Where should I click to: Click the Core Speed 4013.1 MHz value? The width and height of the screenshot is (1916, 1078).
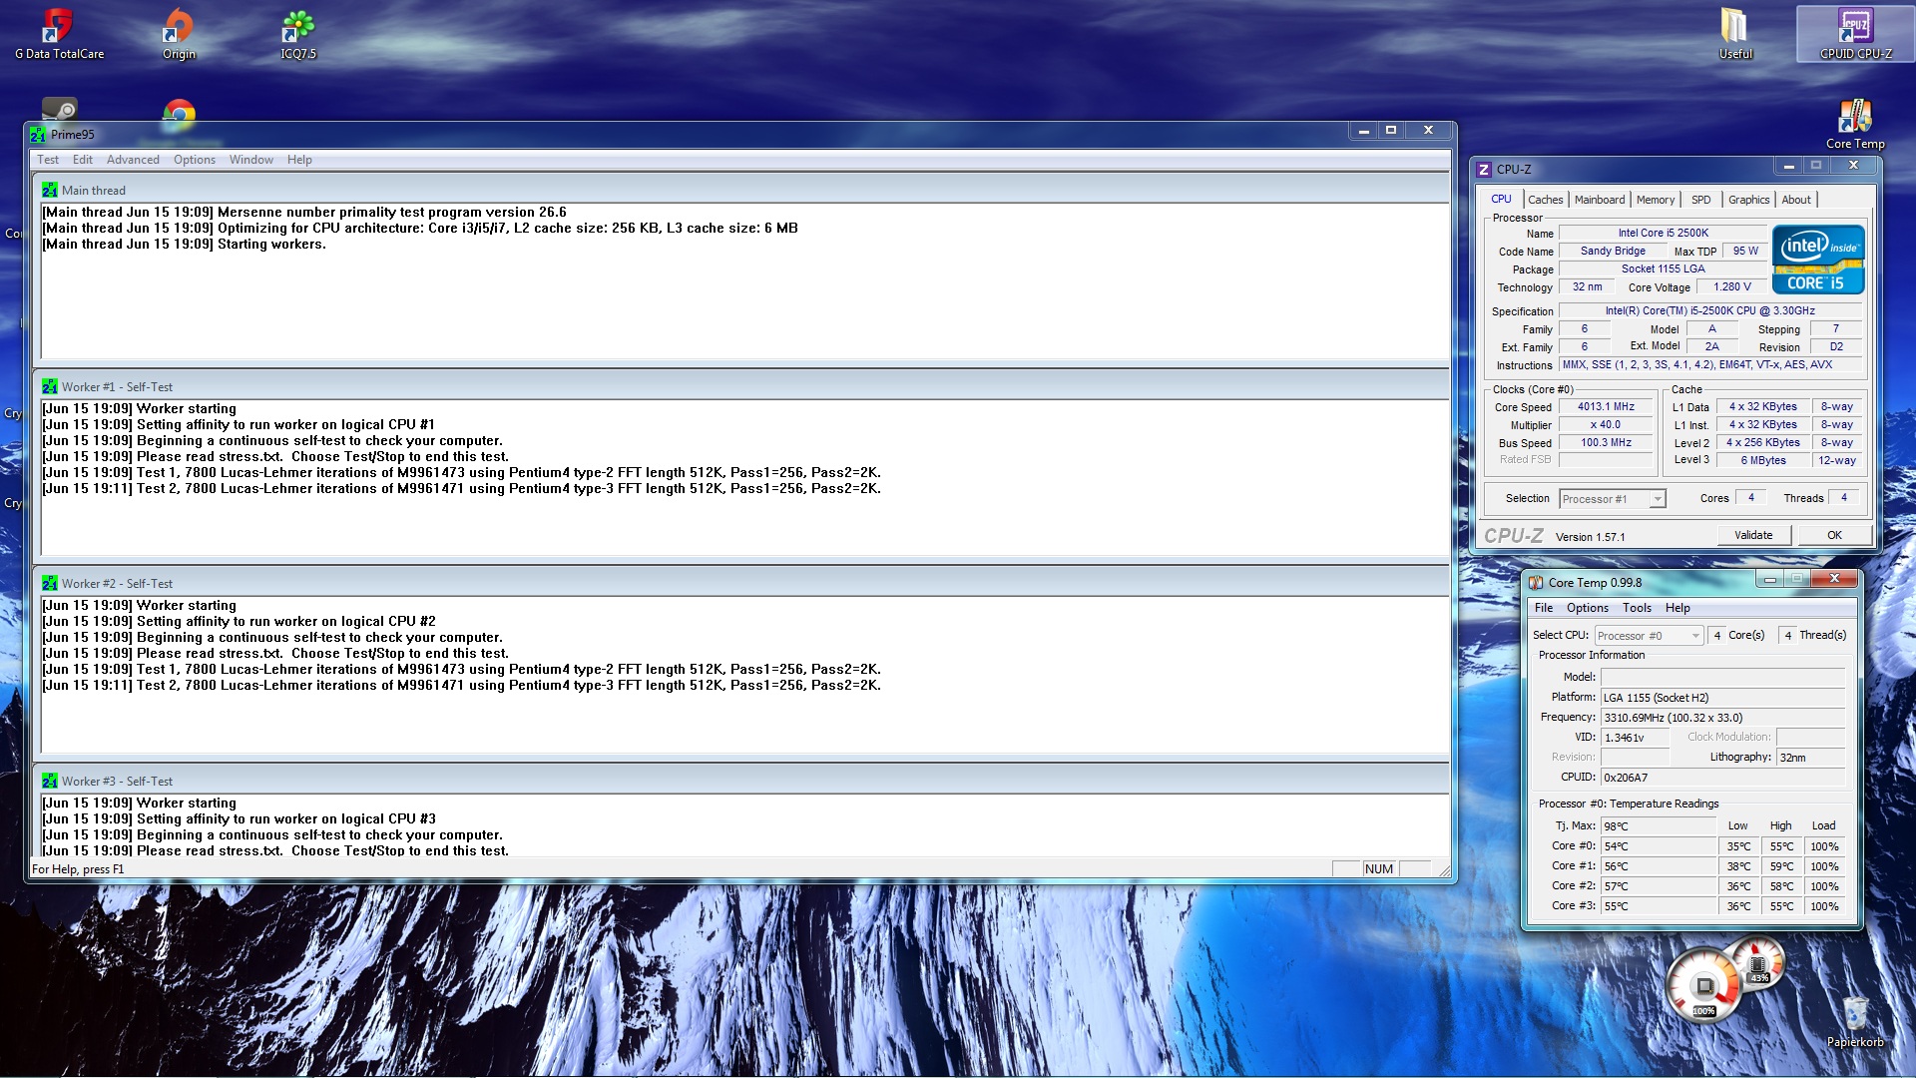pos(1606,407)
